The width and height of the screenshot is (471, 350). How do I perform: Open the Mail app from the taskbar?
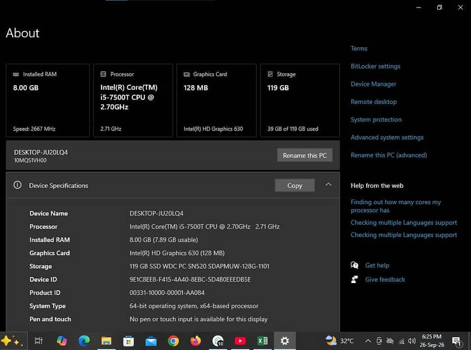(151, 341)
